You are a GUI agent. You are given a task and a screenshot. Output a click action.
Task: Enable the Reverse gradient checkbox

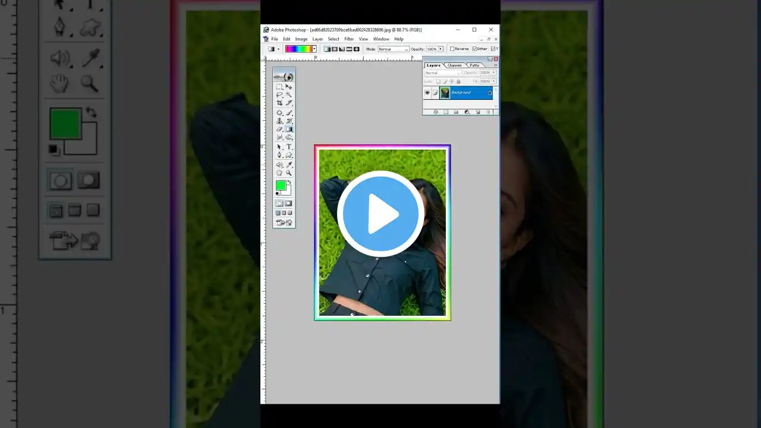tap(452, 49)
